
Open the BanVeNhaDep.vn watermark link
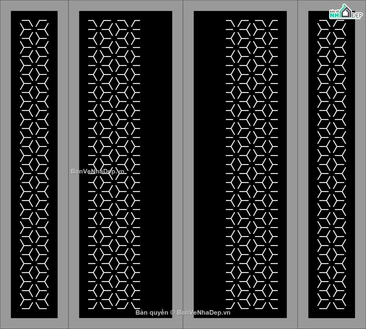coord(98,171)
